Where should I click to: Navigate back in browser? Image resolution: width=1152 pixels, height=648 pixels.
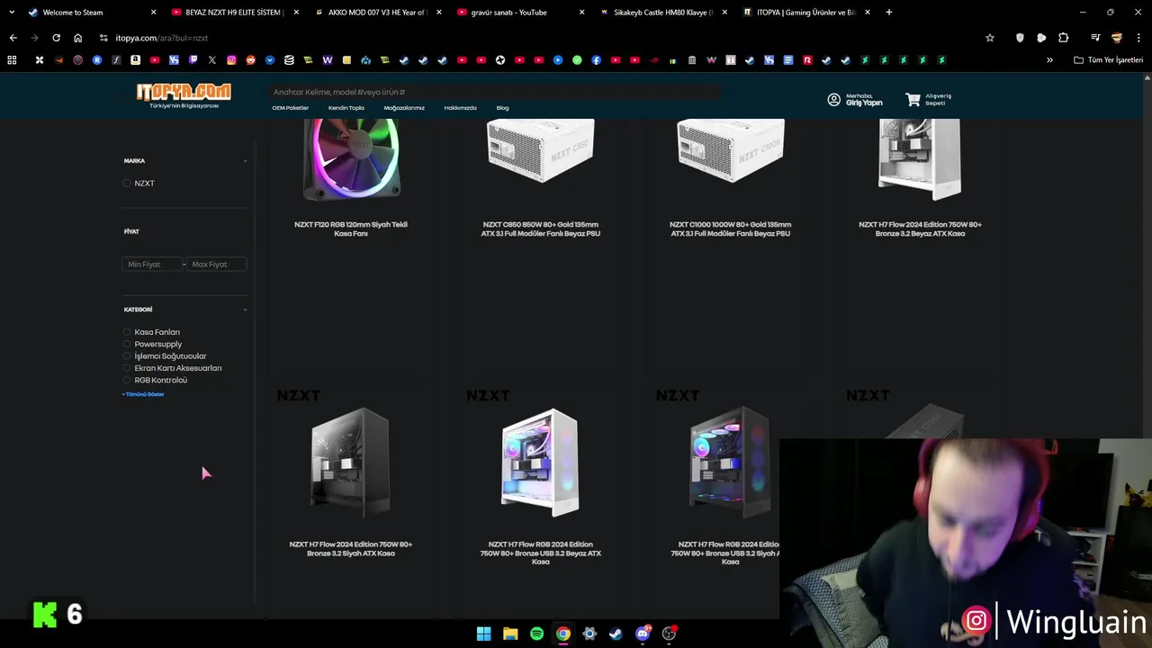point(13,38)
